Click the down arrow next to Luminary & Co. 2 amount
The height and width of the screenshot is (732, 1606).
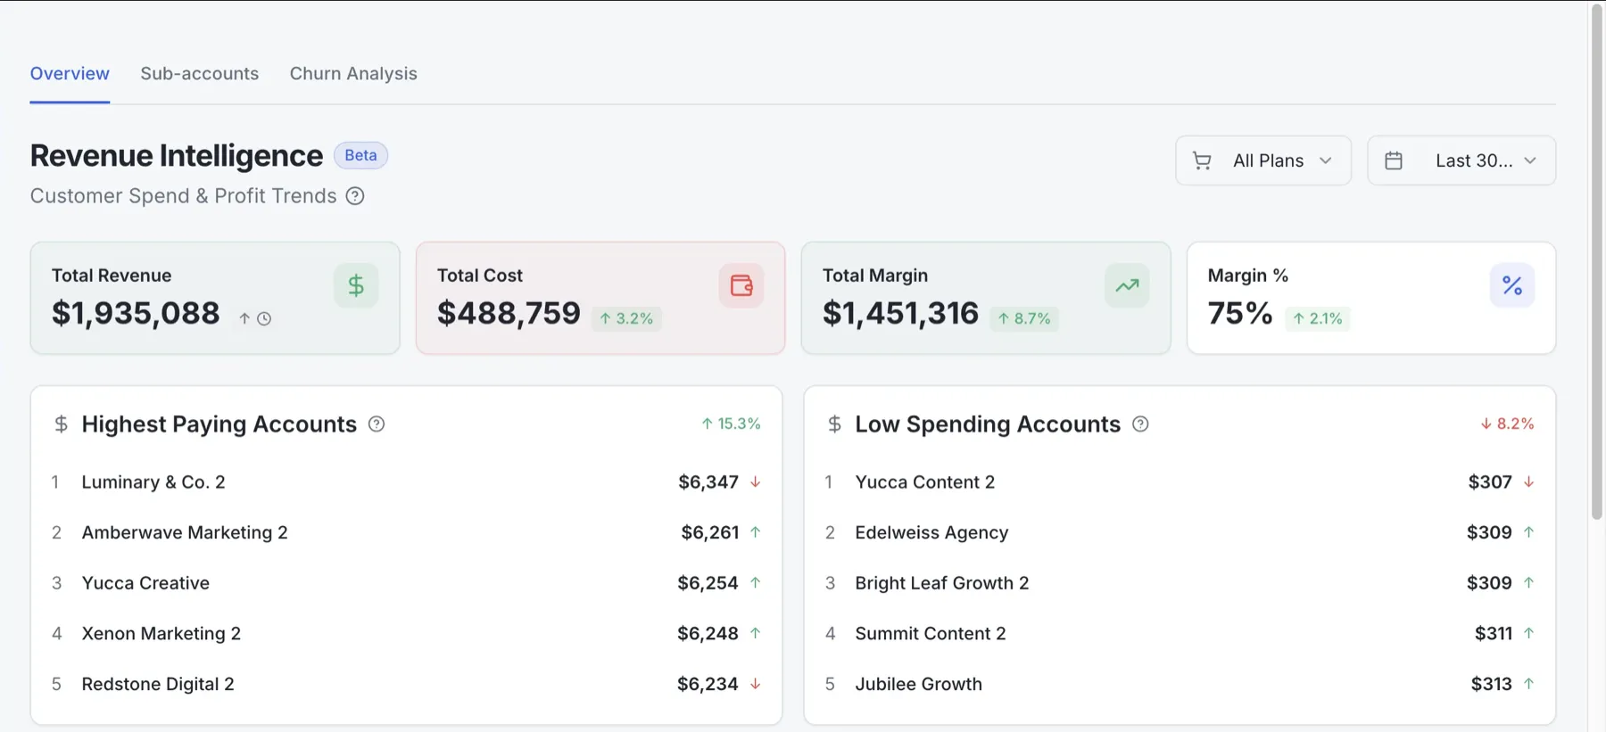click(x=756, y=482)
